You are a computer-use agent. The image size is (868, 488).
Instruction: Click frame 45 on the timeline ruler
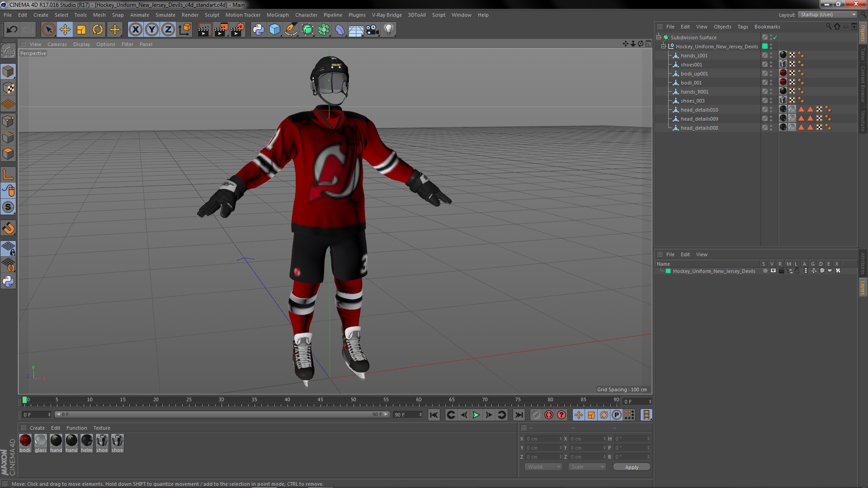[320, 400]
